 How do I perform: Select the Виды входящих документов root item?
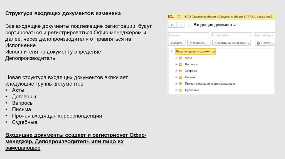tap(195, 52)
